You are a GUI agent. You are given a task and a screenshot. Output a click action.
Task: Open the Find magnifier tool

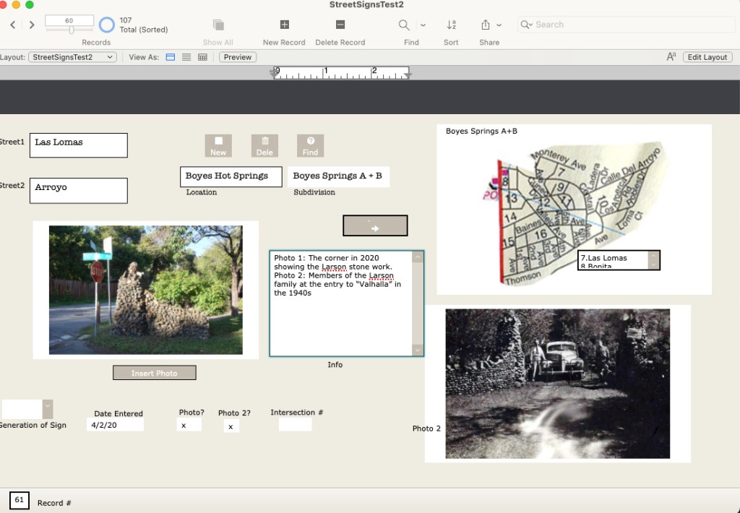tap(405, 25)
